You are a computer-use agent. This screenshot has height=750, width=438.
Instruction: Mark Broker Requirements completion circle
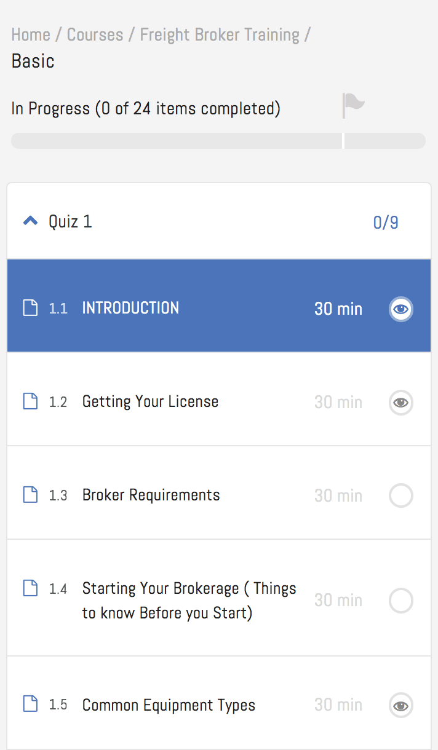[401, 495]
